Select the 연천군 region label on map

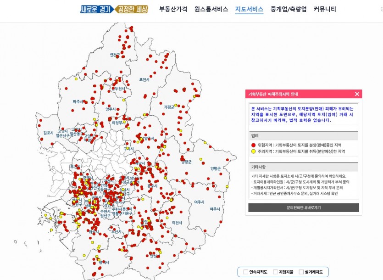[x=115, y=55]
